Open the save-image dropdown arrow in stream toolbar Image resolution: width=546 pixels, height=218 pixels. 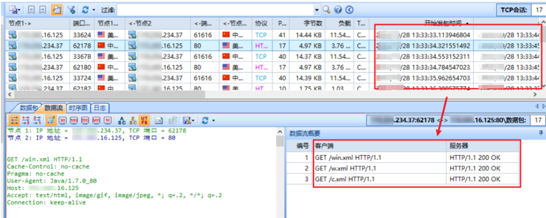193,121
